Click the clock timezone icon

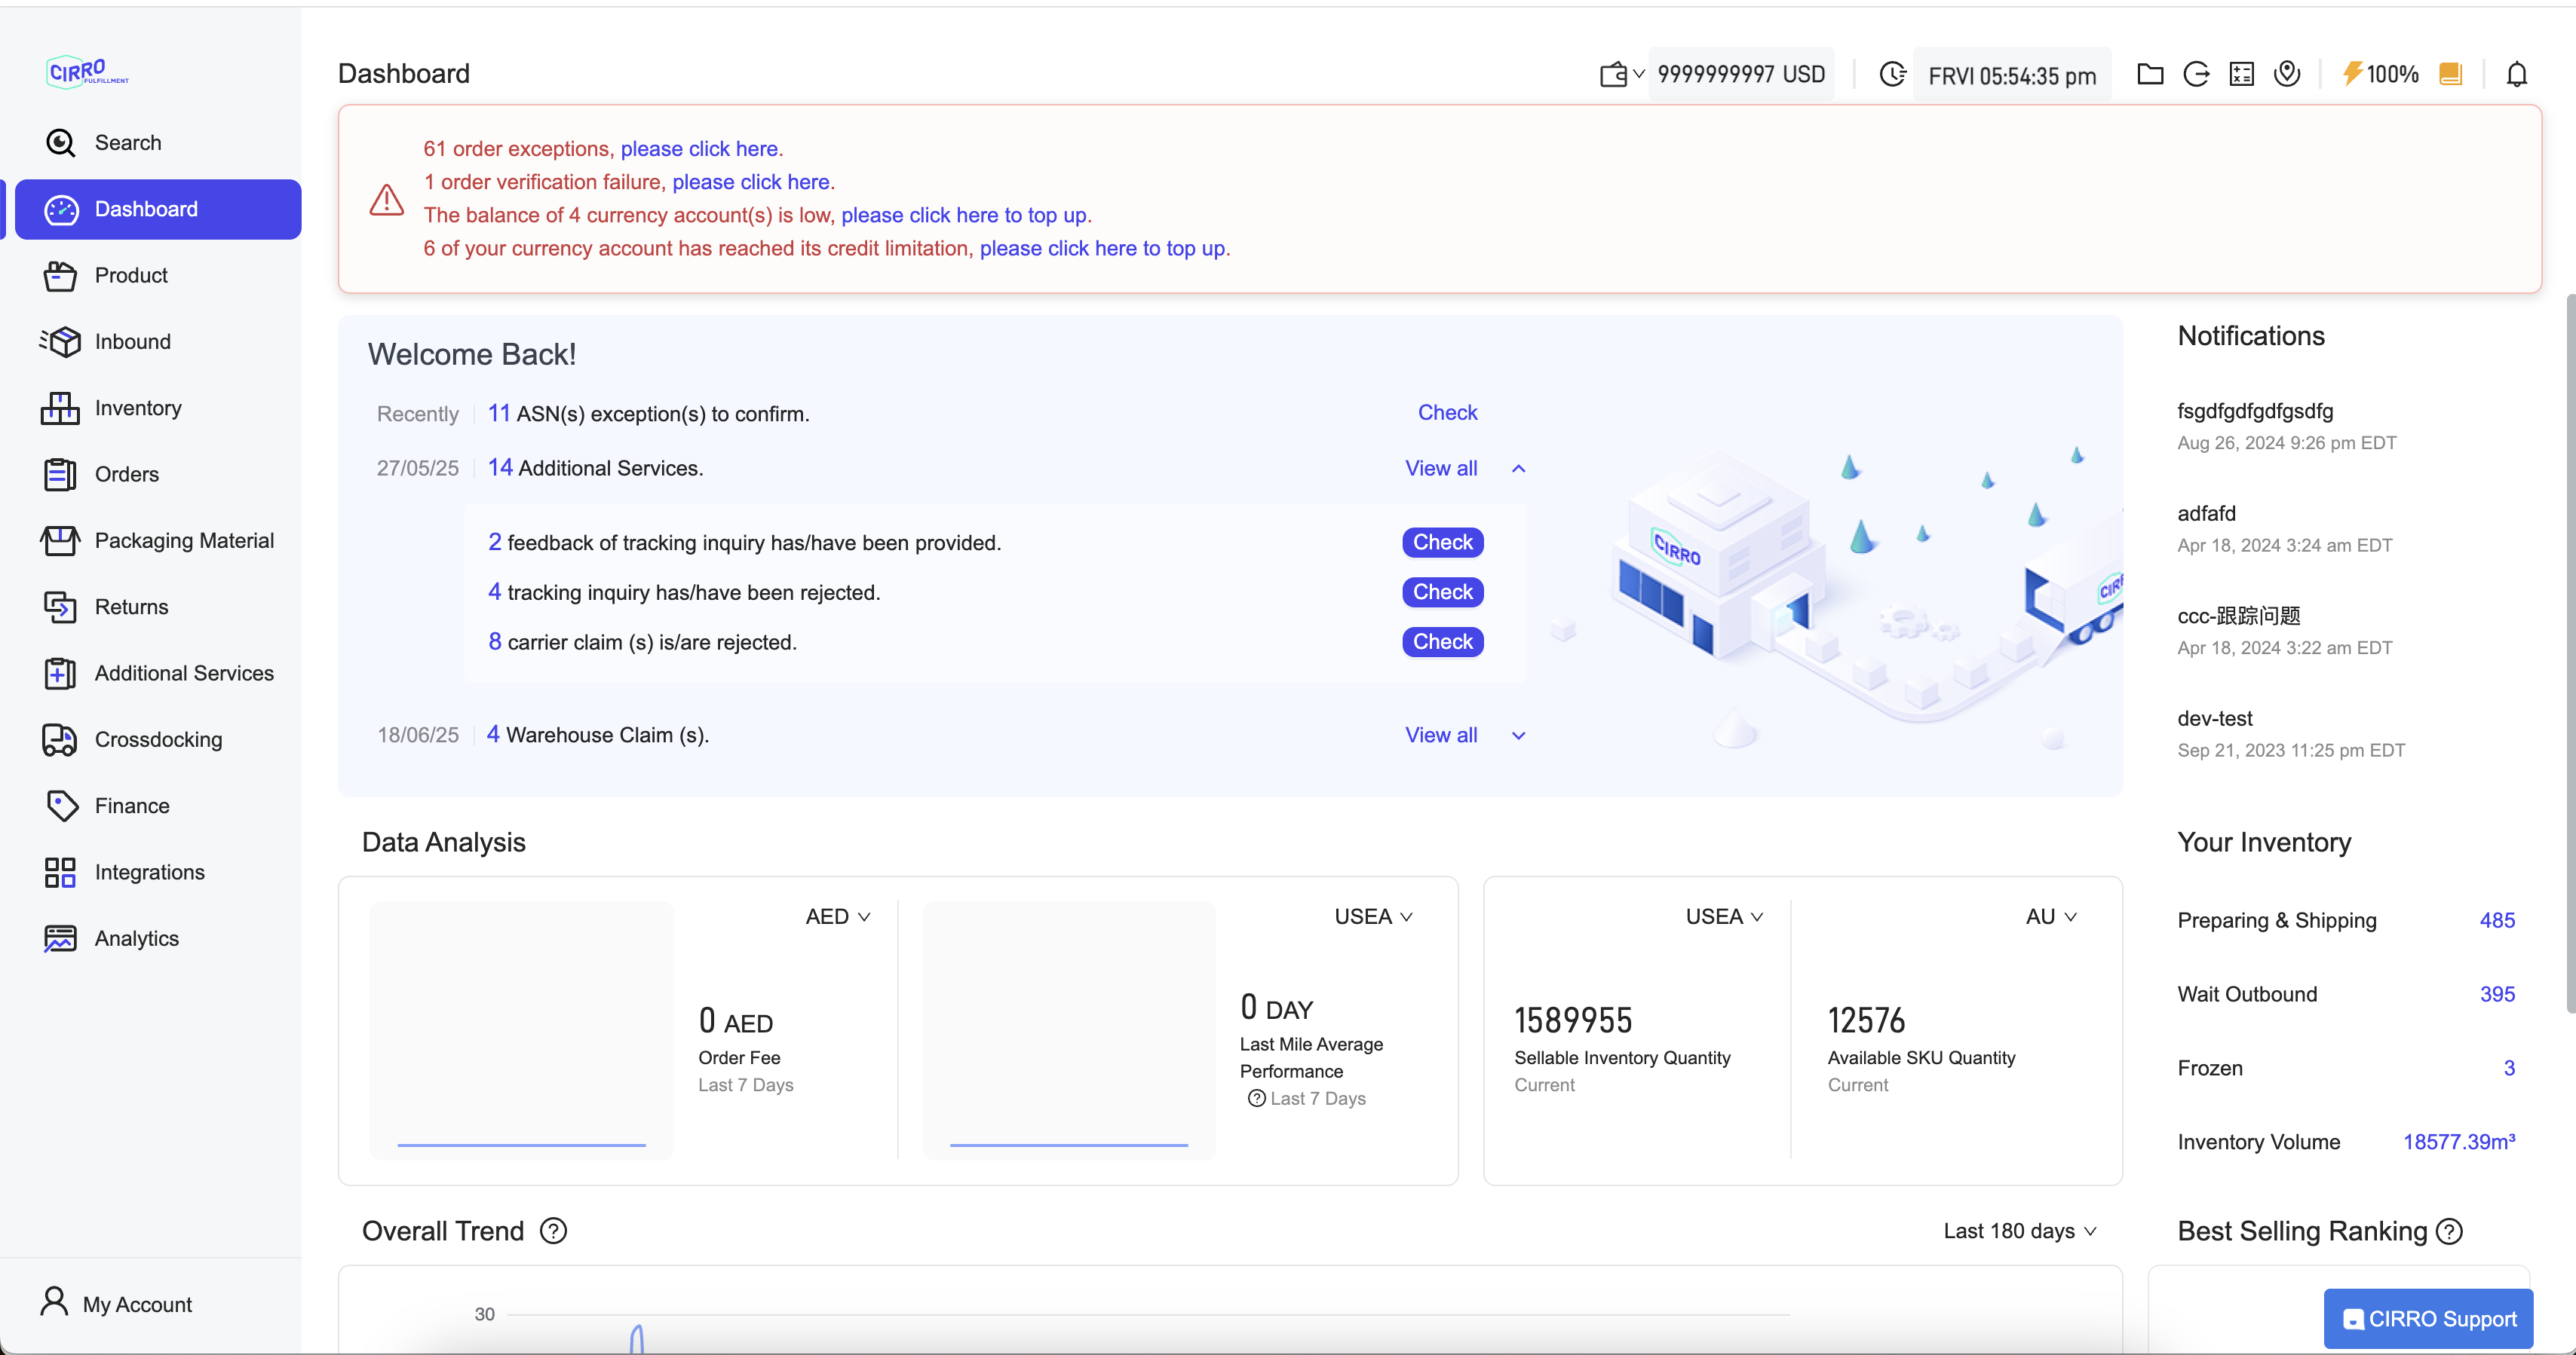pos(1892,75)
